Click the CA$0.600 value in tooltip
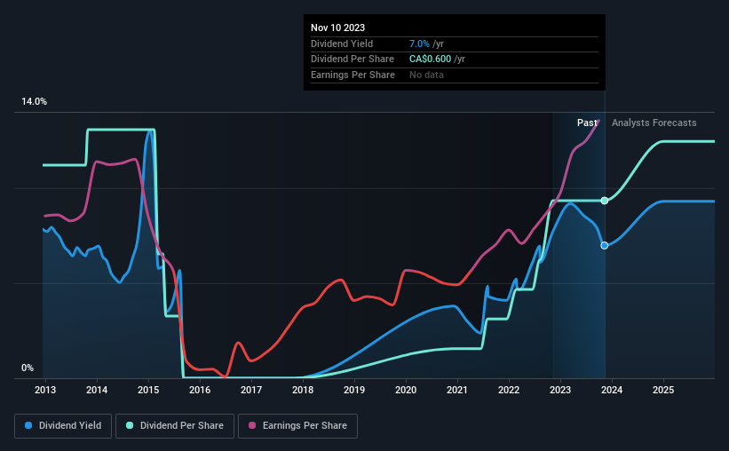This screenshot has height=451, width=729. (x=430, y=59)
